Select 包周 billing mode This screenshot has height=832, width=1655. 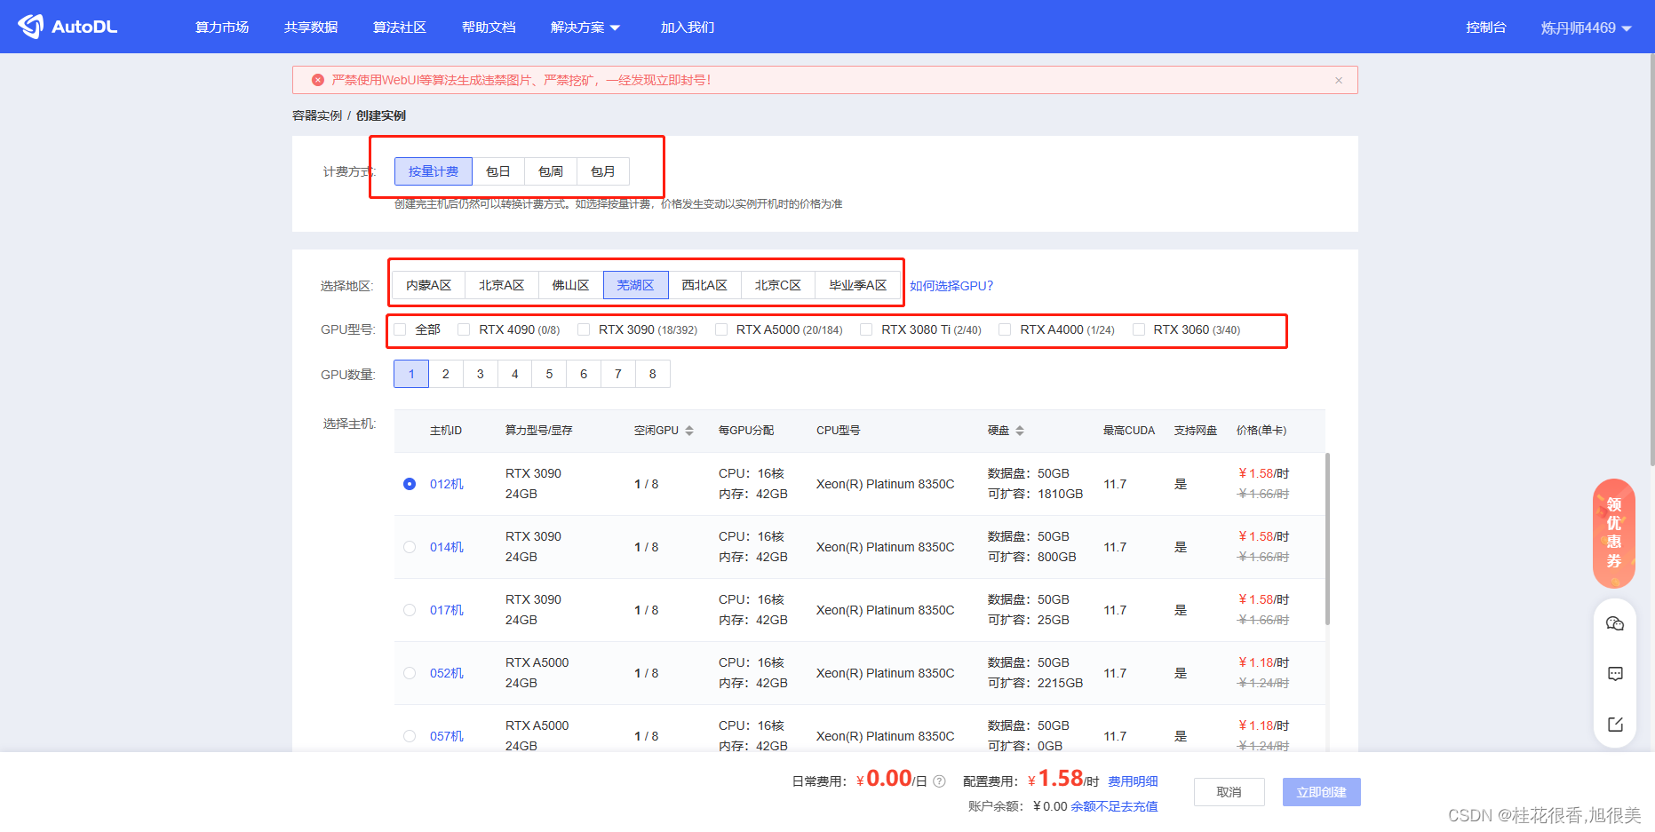click(x=551, y=171)
